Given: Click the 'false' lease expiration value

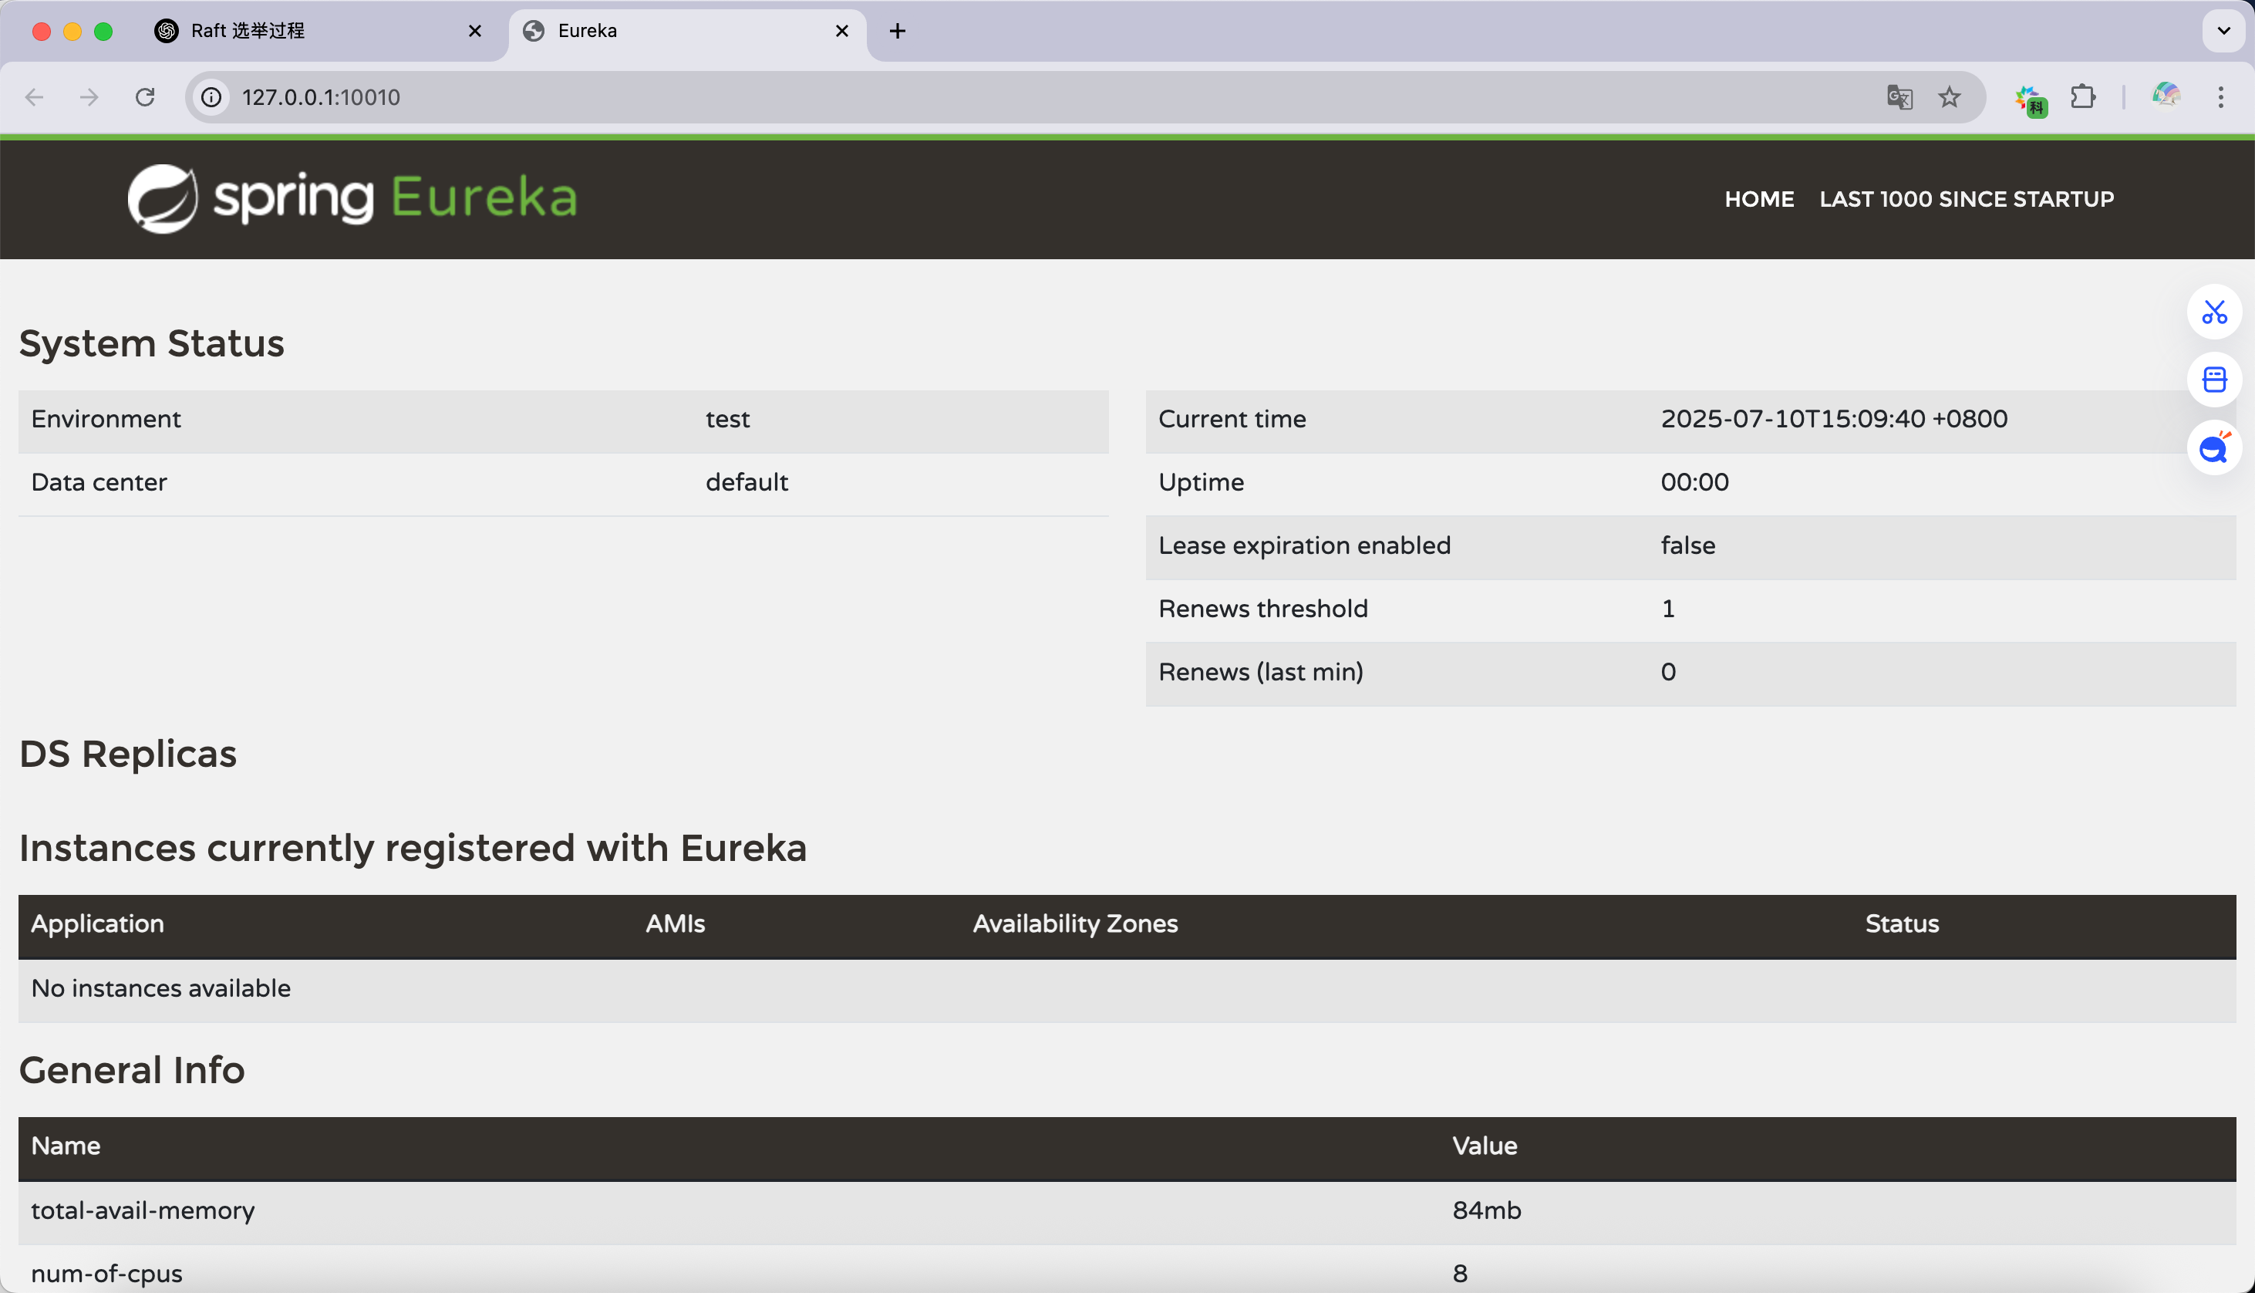Looking at the screenshot, I should [1688, 545].
